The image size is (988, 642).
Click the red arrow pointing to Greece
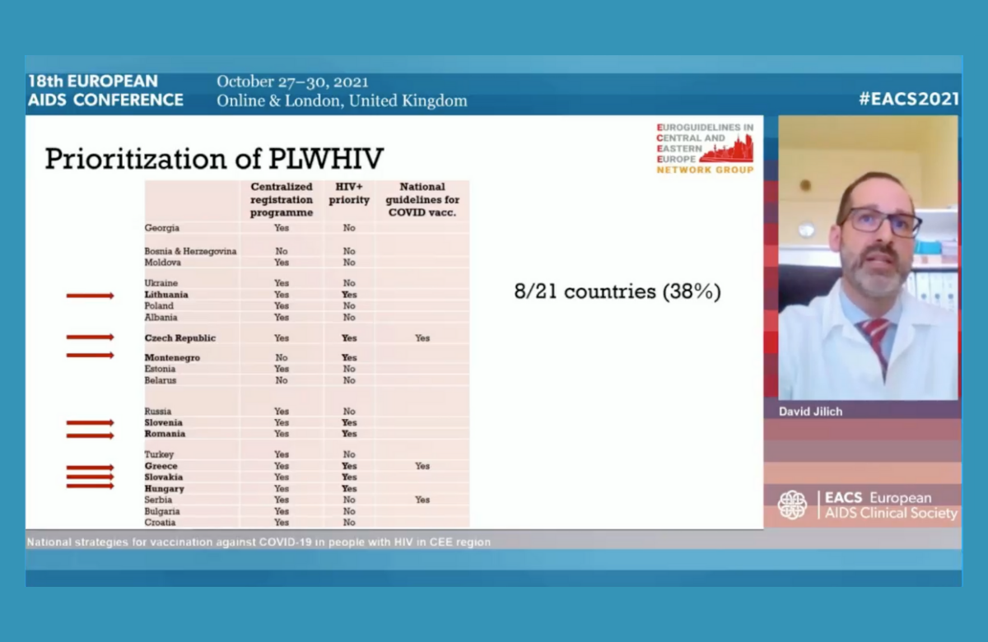pyautogui.click(x=90, y=468)
